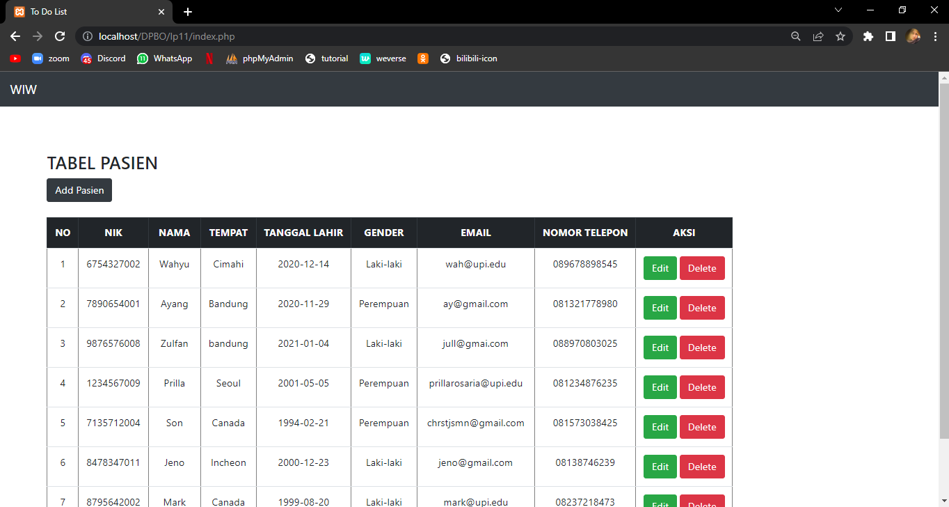Open the Chrome extensions puzzle menu
949x507 pixels.
click(x=868, y=36)
